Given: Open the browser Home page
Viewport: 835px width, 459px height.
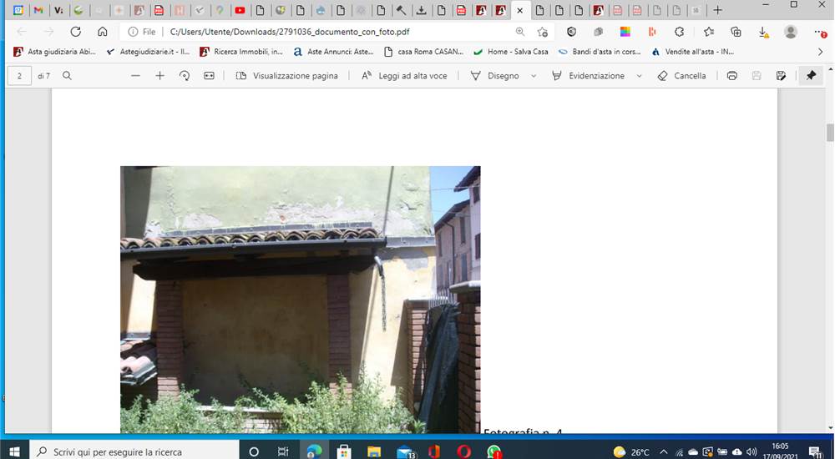Looking at the screenshot, I should pos(102,32).
